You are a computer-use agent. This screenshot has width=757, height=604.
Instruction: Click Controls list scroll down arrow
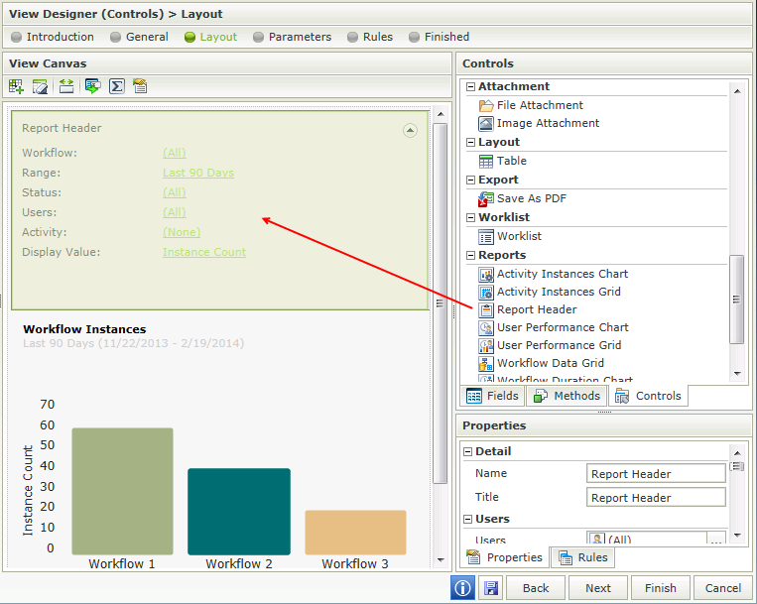click(x=737, y=373)
